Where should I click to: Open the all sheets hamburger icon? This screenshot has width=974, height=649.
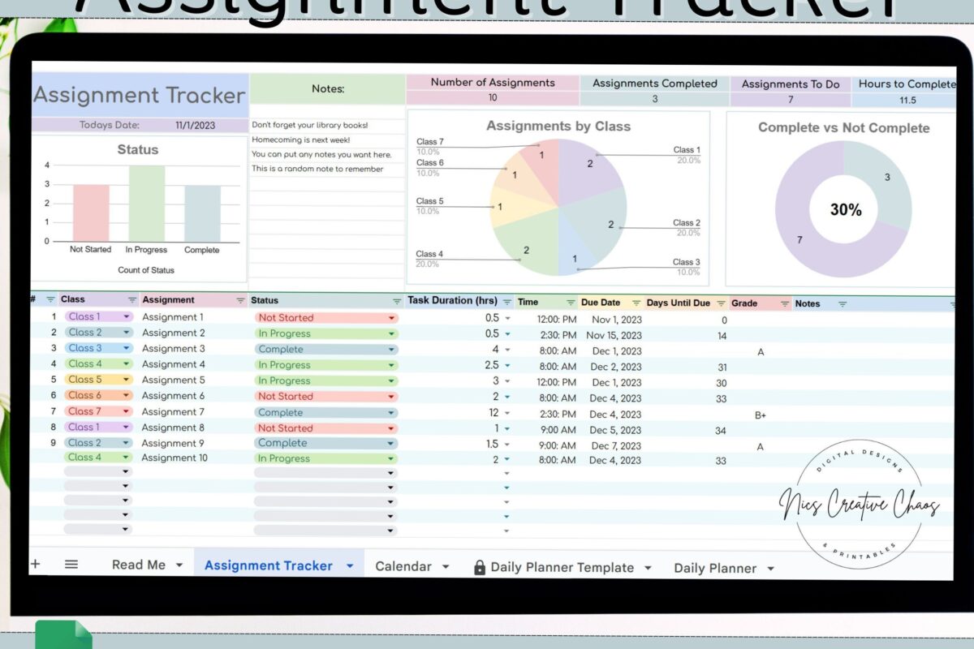point(72,564)
